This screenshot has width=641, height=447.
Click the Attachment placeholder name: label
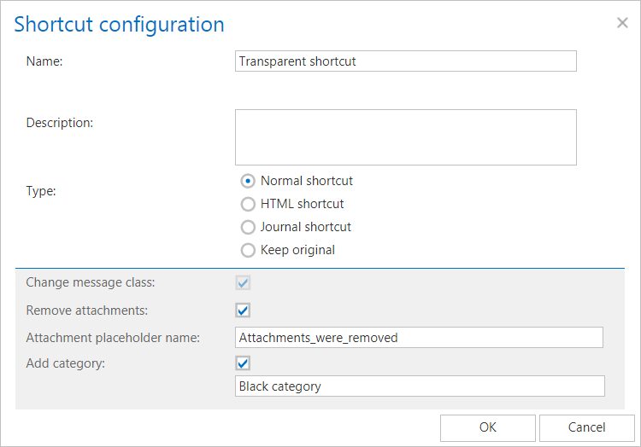[x=113, y=338]
